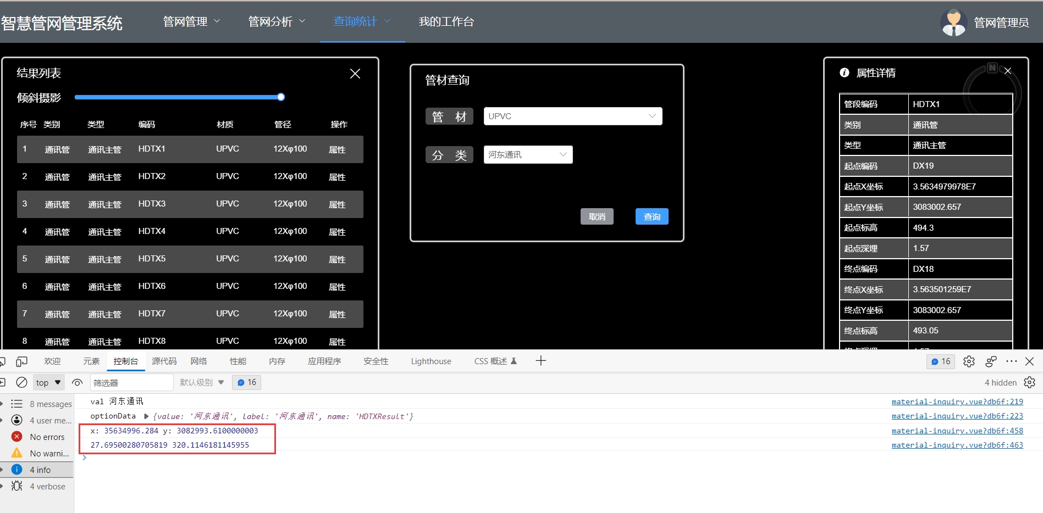Screen dimensions: 1043x513
Task: Open material-inquiry.vue?db6f:458 source link
Action: pyautogui.click(x=957, y=431)
